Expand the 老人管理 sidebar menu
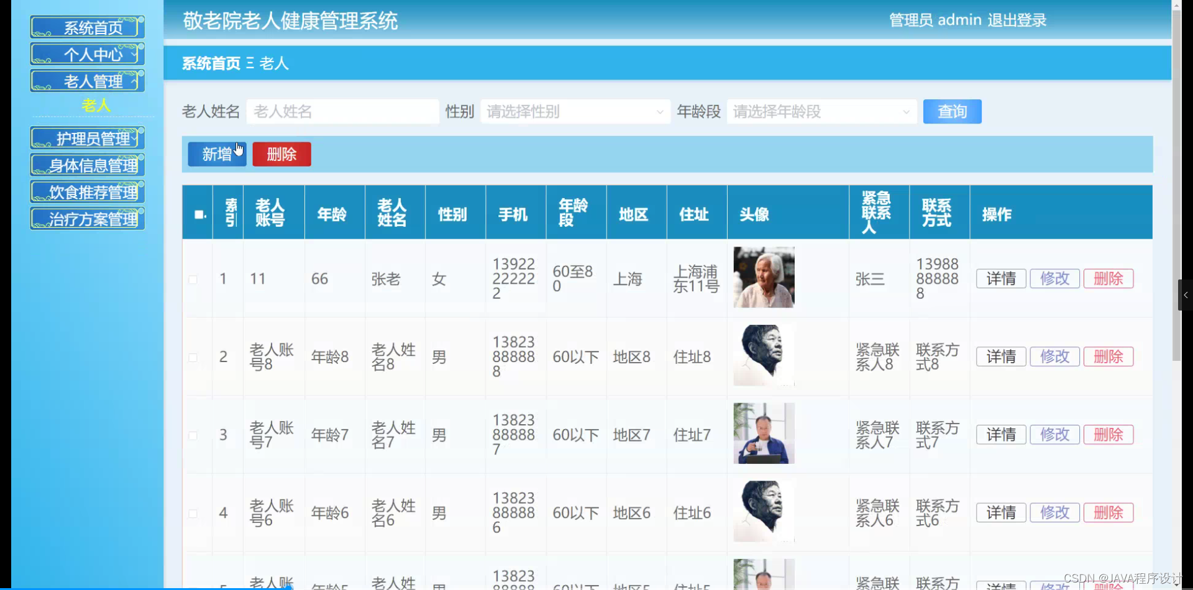This screenshot has width=1193, height=590. (88, 81)
